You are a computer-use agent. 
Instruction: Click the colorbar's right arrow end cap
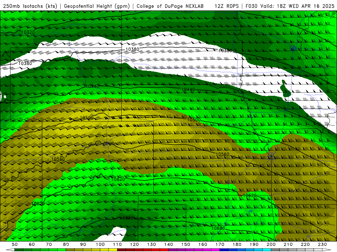coord(327,250)
